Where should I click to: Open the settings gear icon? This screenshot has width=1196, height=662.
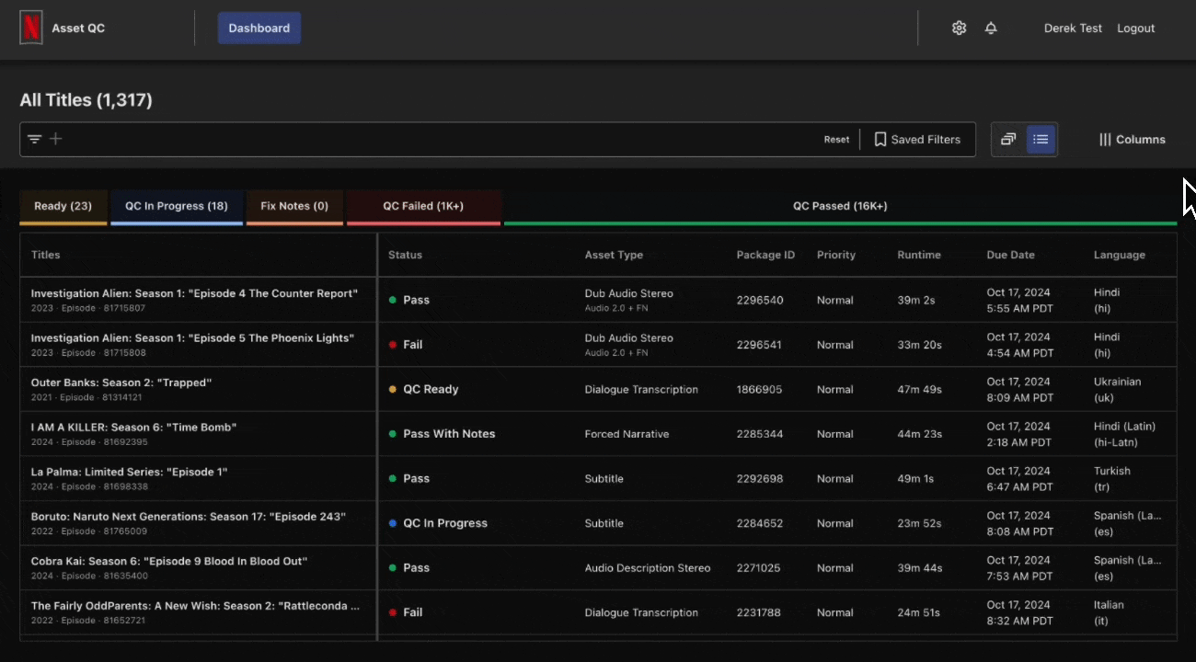point(959,28)
